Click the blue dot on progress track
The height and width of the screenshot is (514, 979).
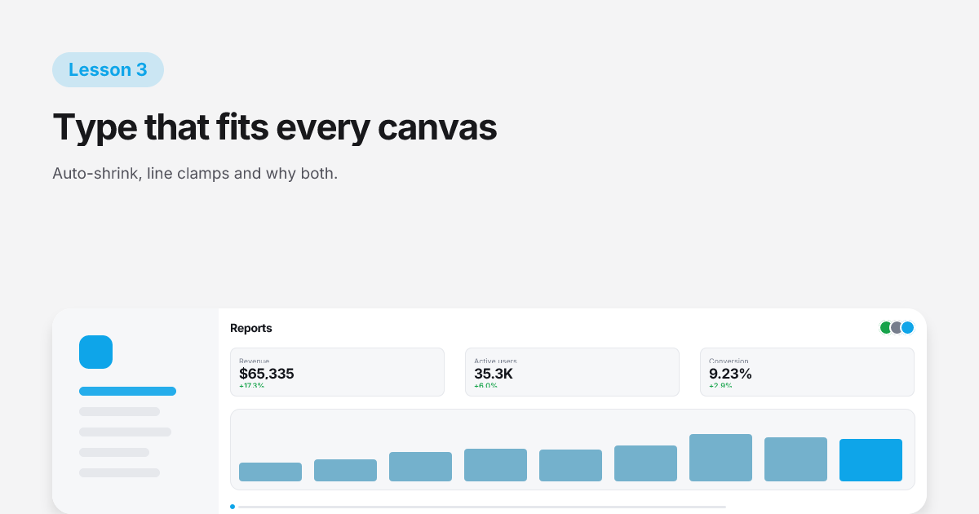(233, 507)
